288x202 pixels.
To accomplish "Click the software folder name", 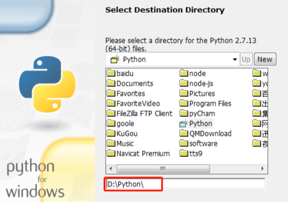I will [203, 144].
